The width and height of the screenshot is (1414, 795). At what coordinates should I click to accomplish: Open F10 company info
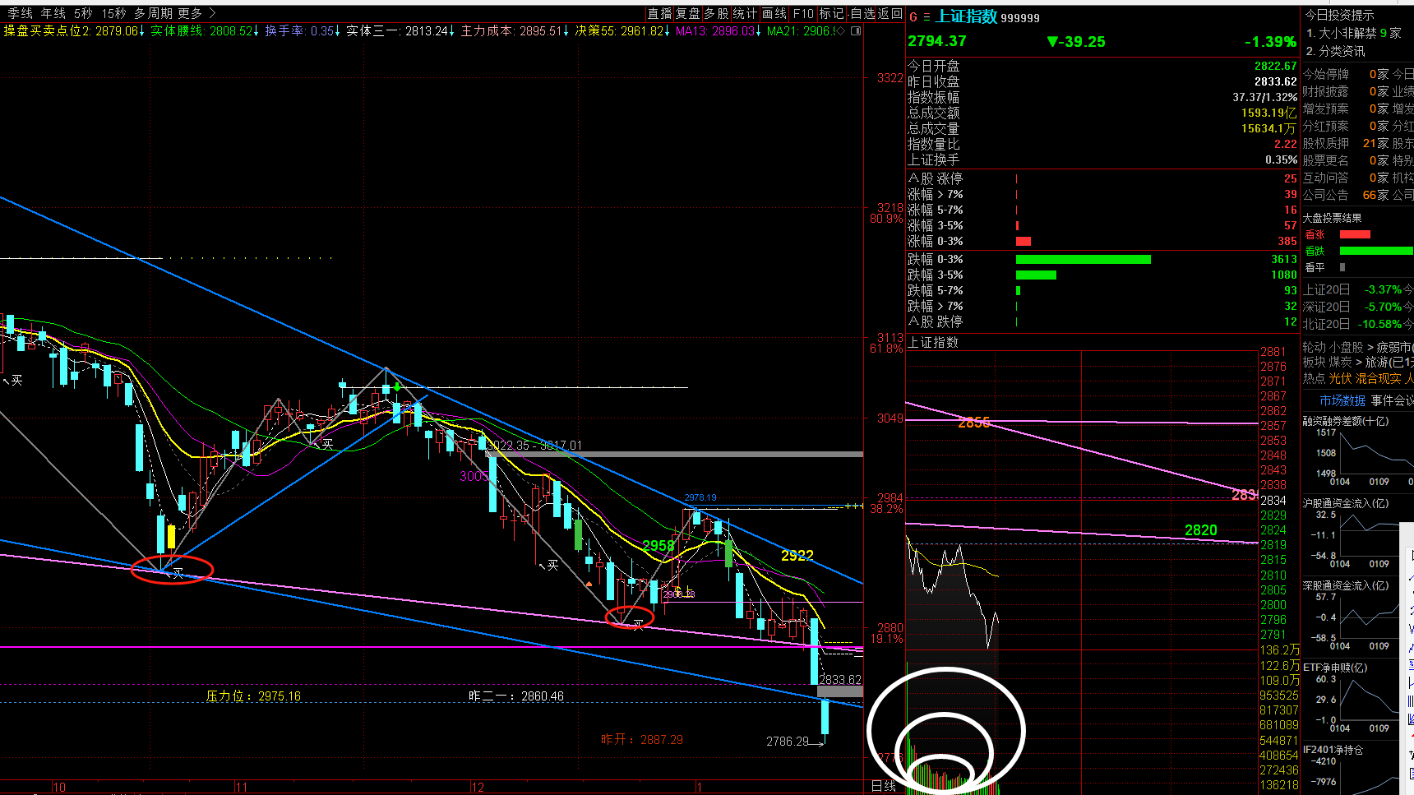(x=803, y=13)
